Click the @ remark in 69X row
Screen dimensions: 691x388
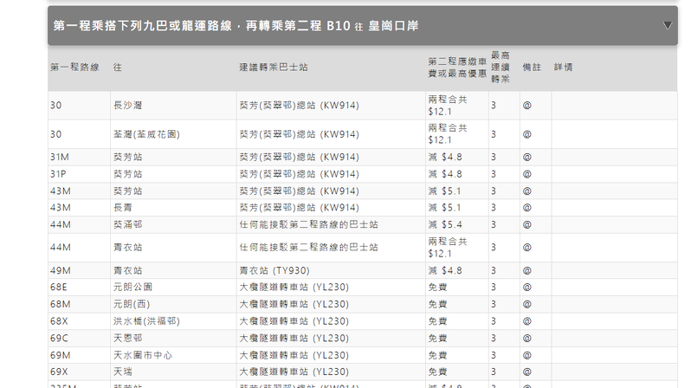[x=527, y=372]
